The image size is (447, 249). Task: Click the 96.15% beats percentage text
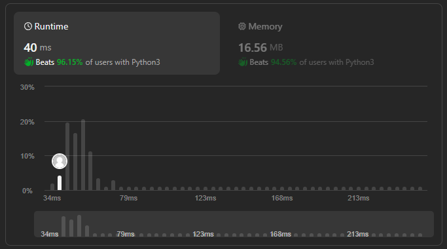click(x=69, y=62)
